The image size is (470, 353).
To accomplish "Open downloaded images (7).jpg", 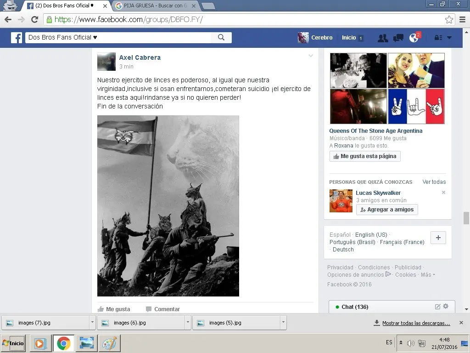I will click(x=45, y=323).
